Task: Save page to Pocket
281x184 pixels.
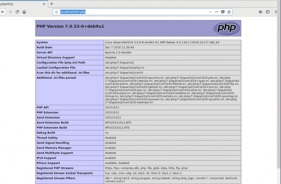Action: [x=223, y=12]
